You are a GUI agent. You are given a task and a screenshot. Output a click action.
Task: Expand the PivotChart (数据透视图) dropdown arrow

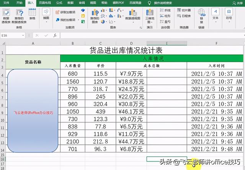pos(133,22)
